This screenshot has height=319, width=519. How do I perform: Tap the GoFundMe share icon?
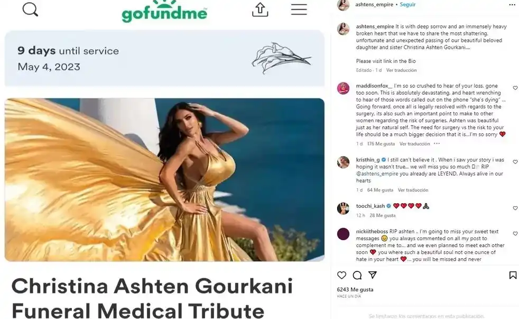(x=260, y=10)
